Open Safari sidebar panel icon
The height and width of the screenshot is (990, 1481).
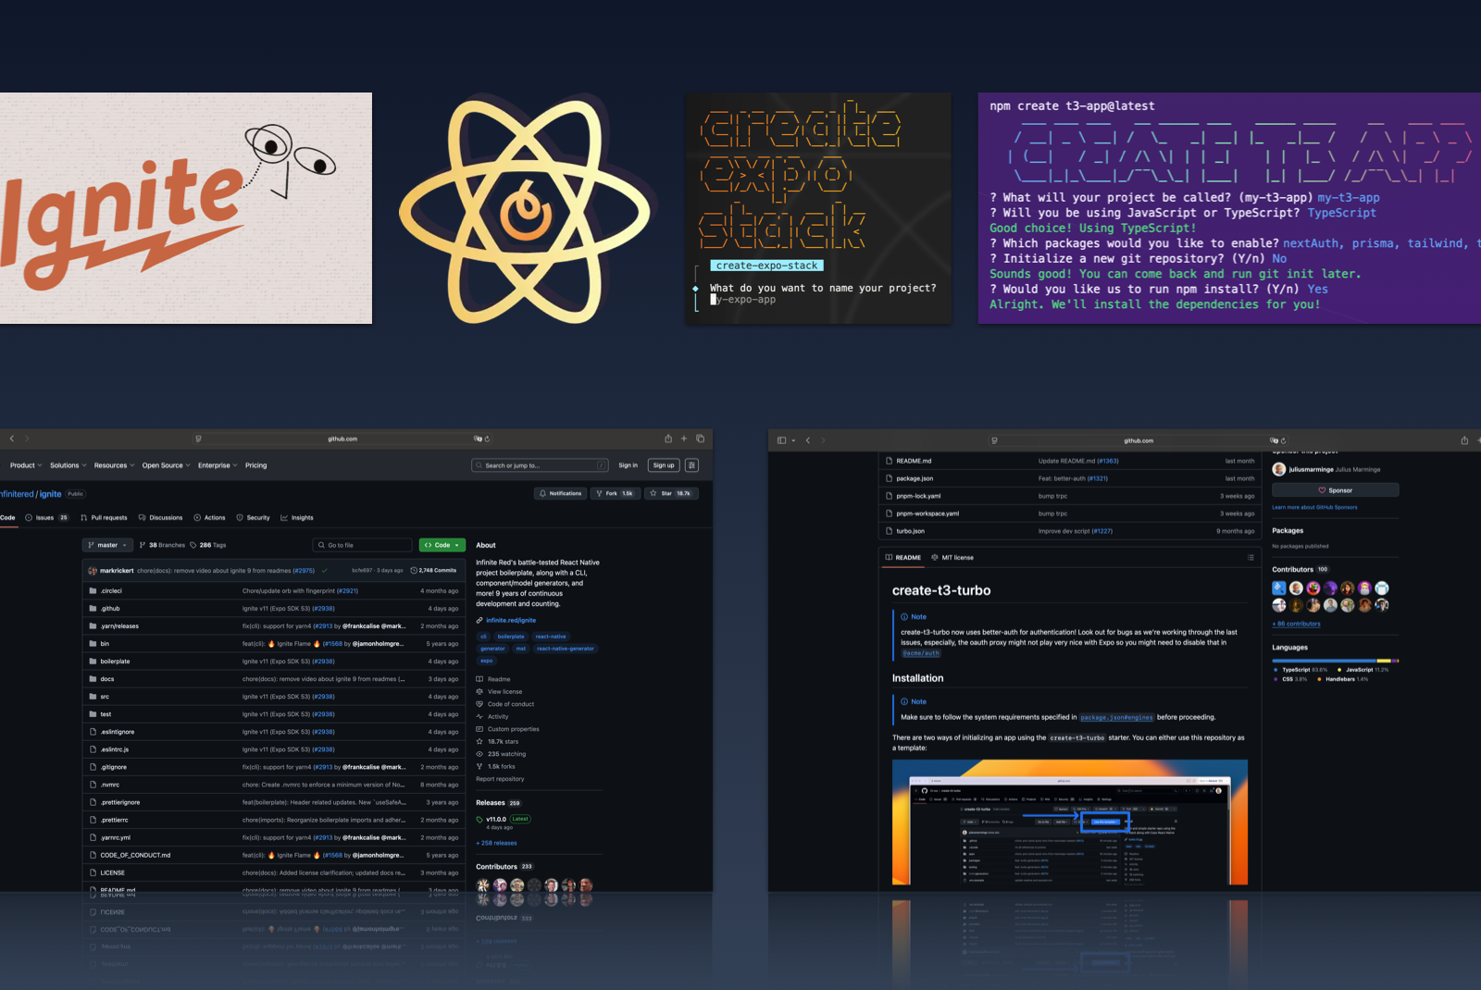(780, 440)
